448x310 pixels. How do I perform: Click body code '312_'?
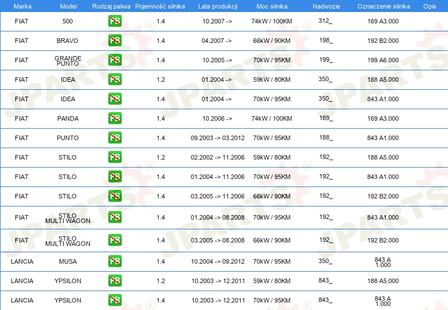point(325,21)
